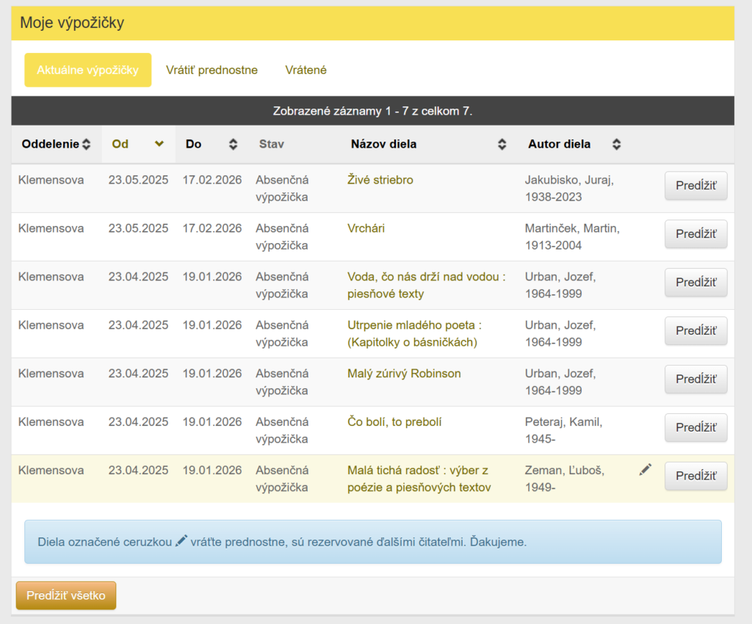The image size is (752, 624).
Task: Click author Martinček, Martin, 1913-2004
Action: 572,237
